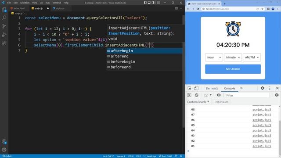Click the errors and warnings status item
Image resolution: width=281 pixels, height=158 pixels.
7,156
